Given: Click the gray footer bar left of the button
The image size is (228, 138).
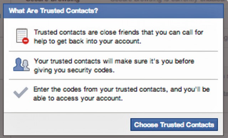Looking at the screenshot, I should 67,124.
